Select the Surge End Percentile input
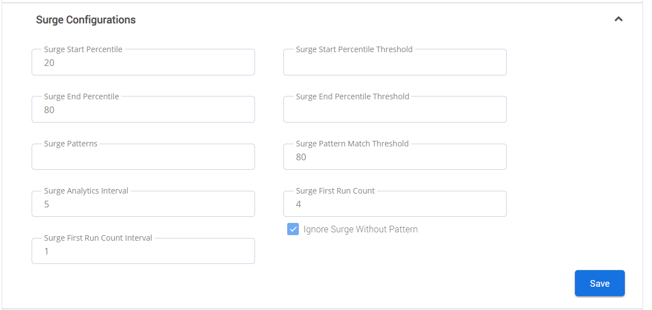This screenshot has height=310, width=652. click(x=143, y=109)
